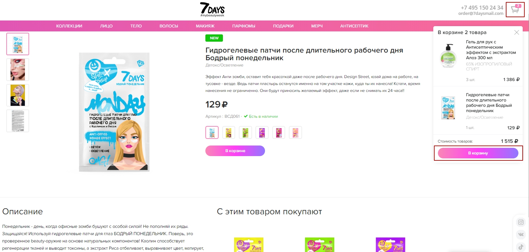Go to the АНТИСЕПТИК menu section
529x252 pixels.
354,26
